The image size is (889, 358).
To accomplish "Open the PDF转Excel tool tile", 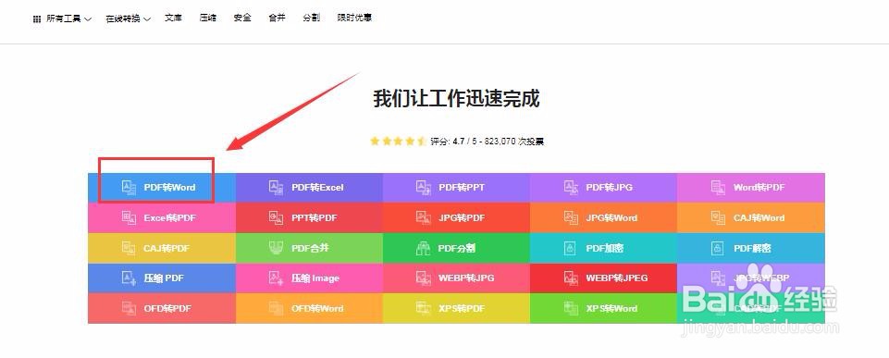I will pyautogui.click(x=309, y=187).
